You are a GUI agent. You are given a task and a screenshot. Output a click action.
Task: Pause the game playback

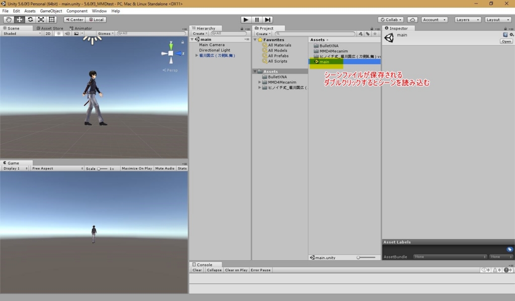click(257, 20)
